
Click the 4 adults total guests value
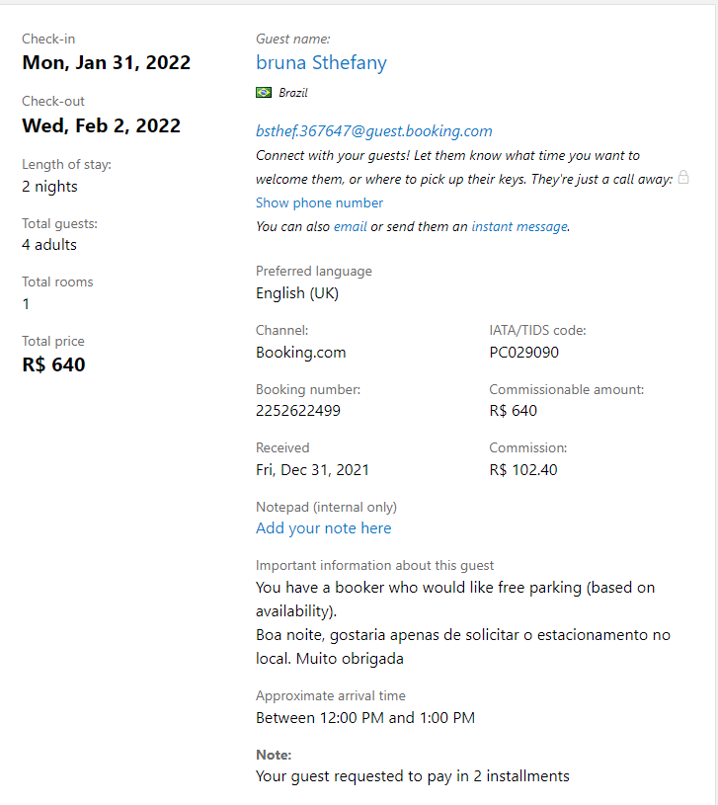point(49,245)
